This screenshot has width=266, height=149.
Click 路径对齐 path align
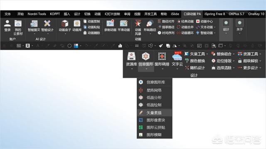(166, 21)
